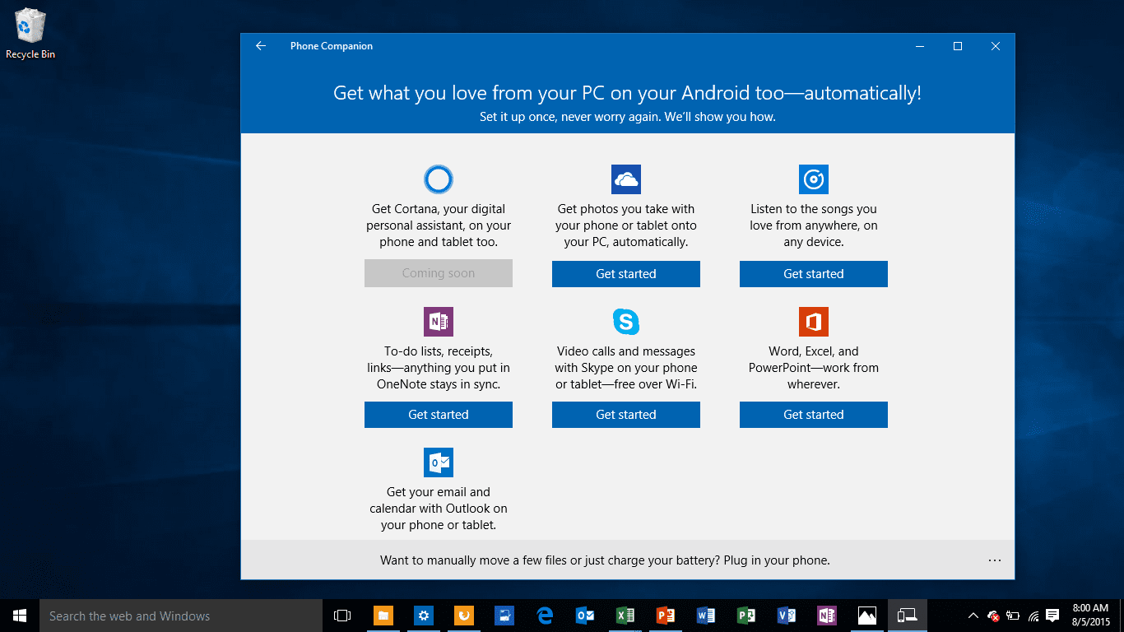Click the disabled Coming soon button
The image size is (1124, 632).
(x=439, y=273)
